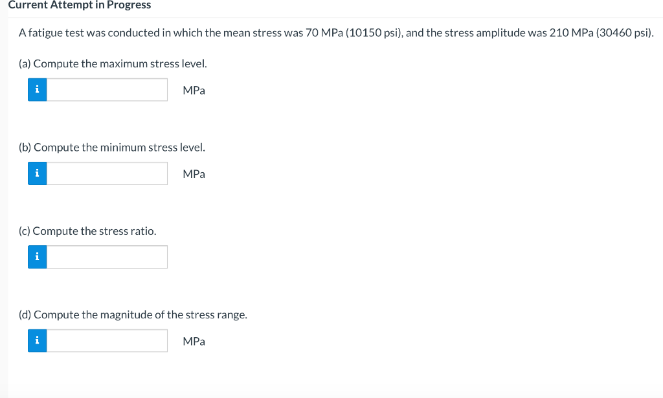Focus the minimum stress level answer box
The image size is (663, 398).
pos(107,173)
